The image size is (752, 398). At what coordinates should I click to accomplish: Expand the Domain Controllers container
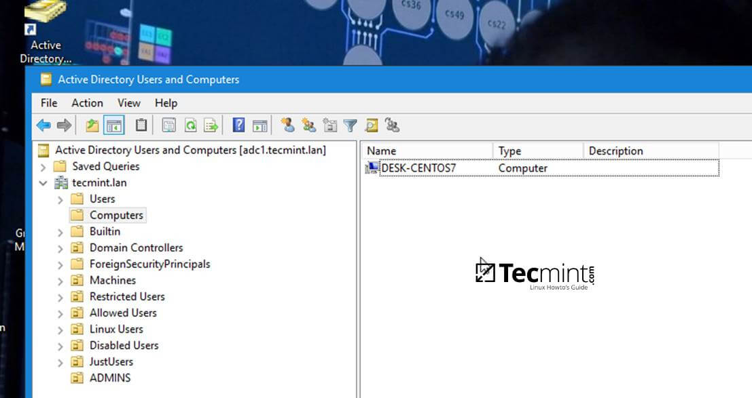click(60, 248)
